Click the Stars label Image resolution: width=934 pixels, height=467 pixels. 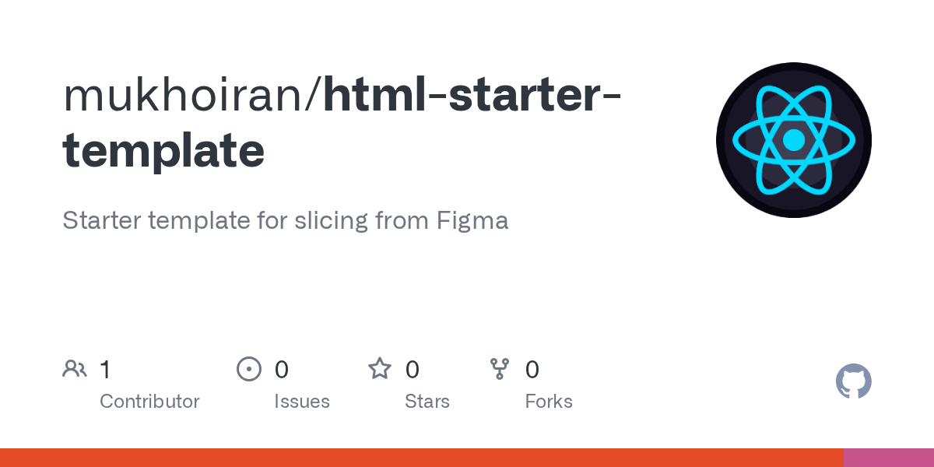[x=427, y=402]
